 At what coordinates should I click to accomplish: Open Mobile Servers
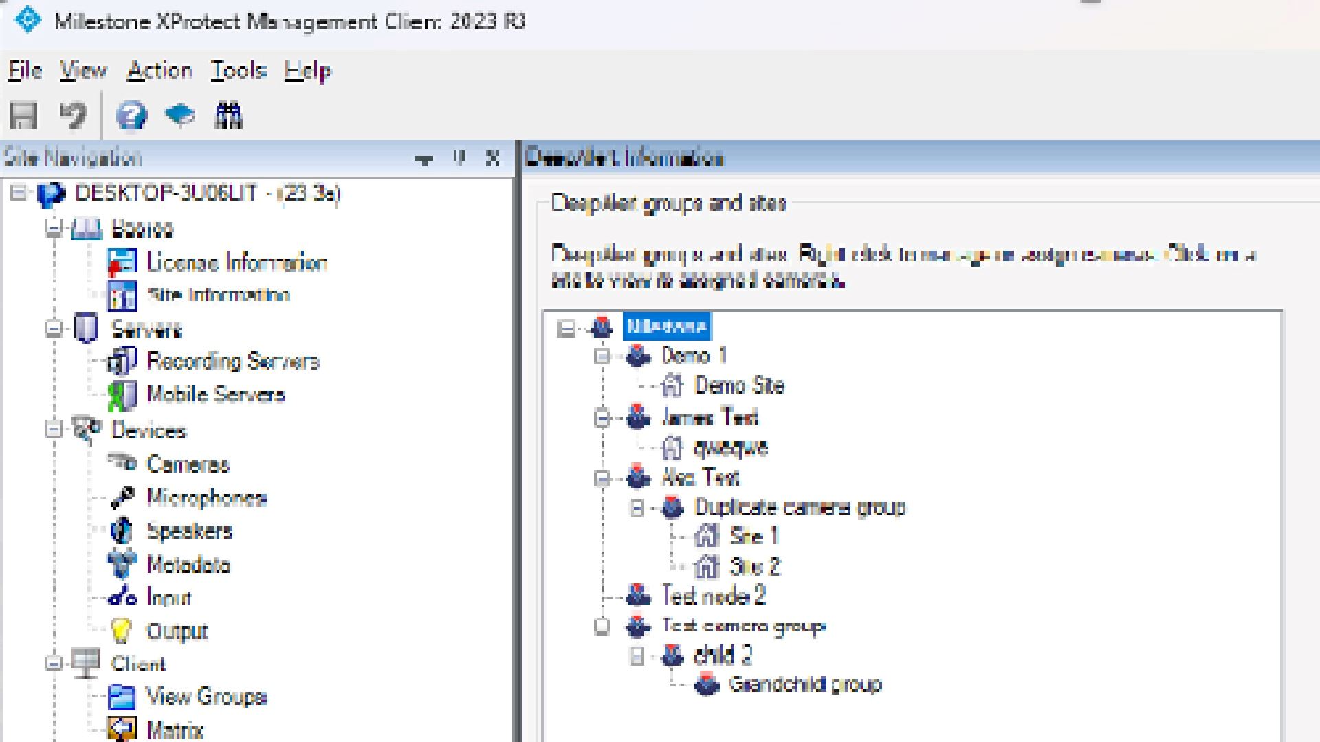click(x=216, y=394)
